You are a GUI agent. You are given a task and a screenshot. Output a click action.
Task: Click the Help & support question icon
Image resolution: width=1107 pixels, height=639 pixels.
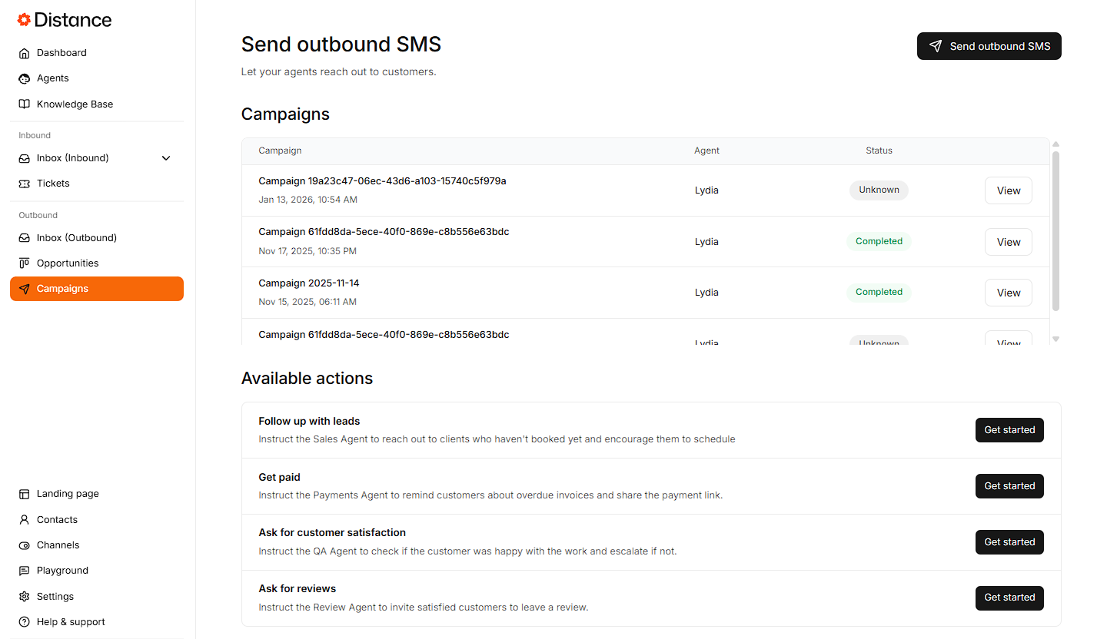25,622
